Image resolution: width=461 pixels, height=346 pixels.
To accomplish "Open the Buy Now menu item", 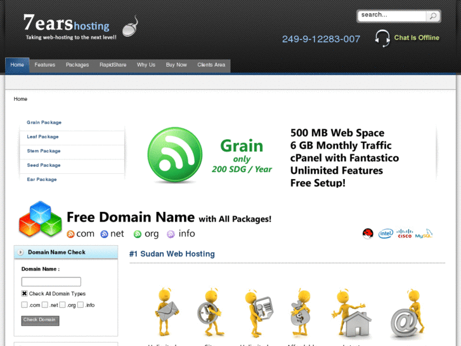I will (x=176, y=65).
